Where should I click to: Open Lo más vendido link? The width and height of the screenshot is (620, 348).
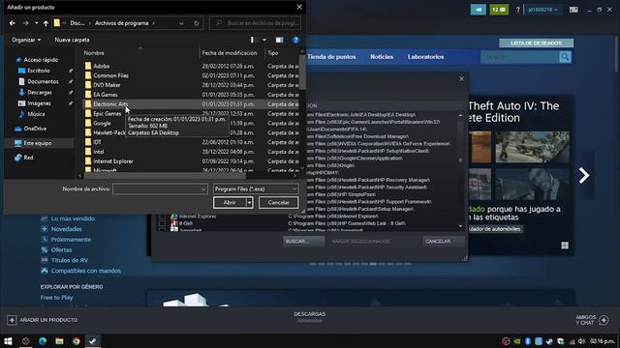(73, 218)
